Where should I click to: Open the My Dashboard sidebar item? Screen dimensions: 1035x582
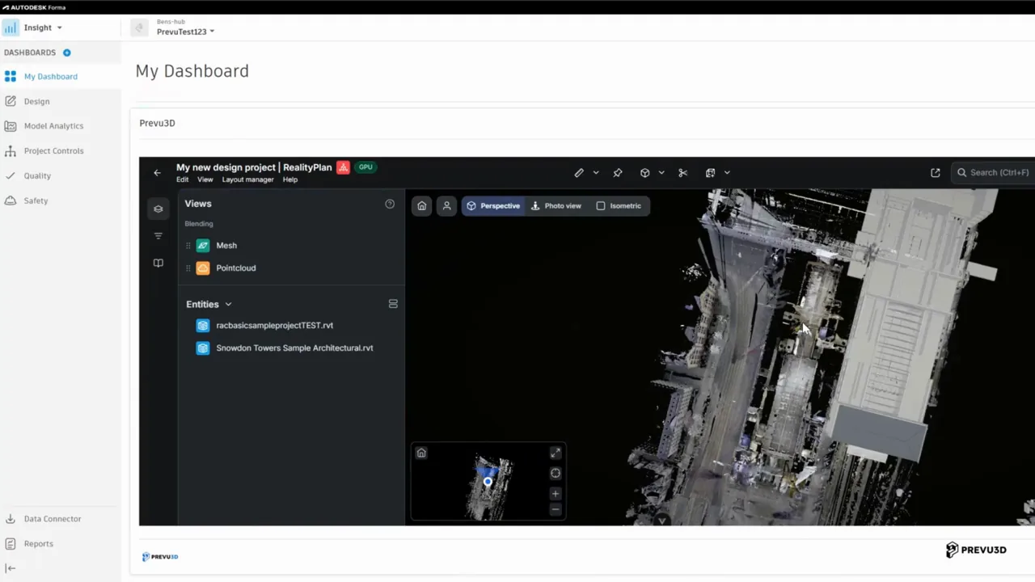pos(61,77)
